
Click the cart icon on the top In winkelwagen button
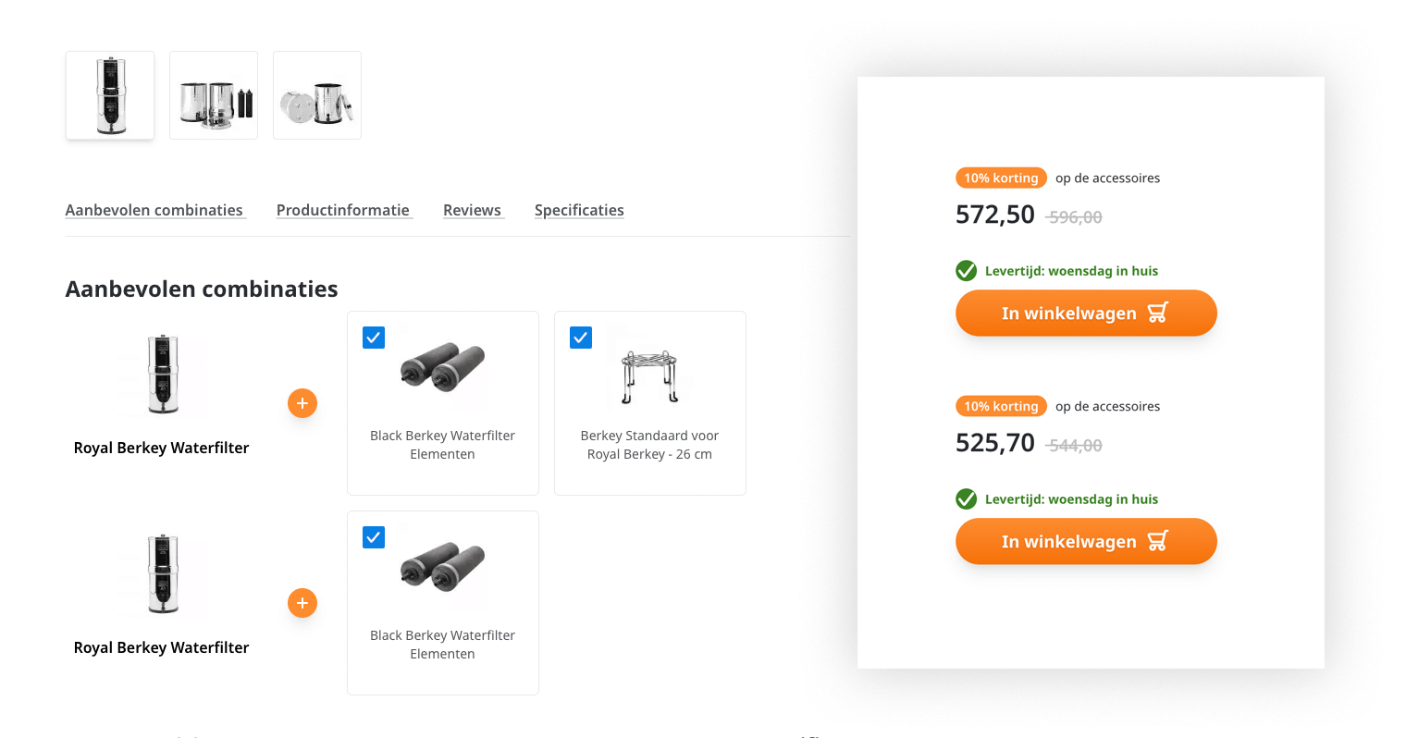pyautogui.click(x=1157, y=313)
